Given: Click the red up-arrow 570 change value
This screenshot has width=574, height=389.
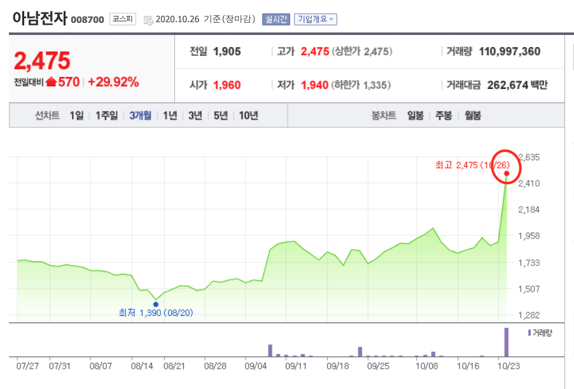Looking at the screenshot, I should pyautogui.click(x=62, y=82).
